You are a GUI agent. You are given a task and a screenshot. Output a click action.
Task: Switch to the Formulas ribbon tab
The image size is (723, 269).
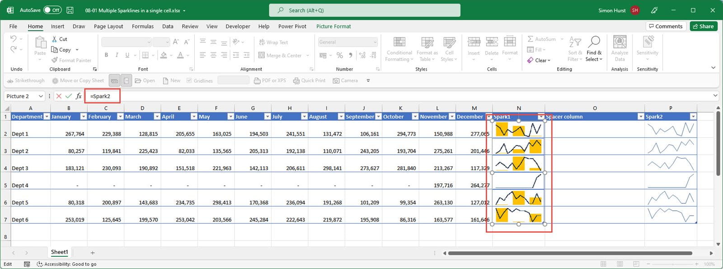143,26
